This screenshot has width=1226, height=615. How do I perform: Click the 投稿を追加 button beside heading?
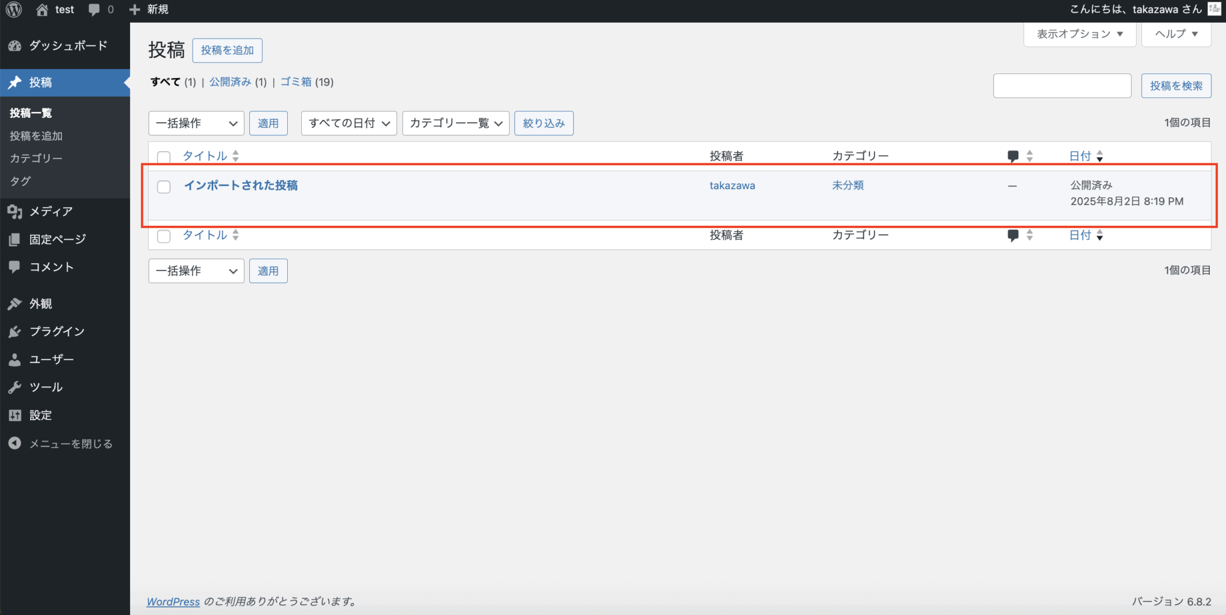coord(227,50)
